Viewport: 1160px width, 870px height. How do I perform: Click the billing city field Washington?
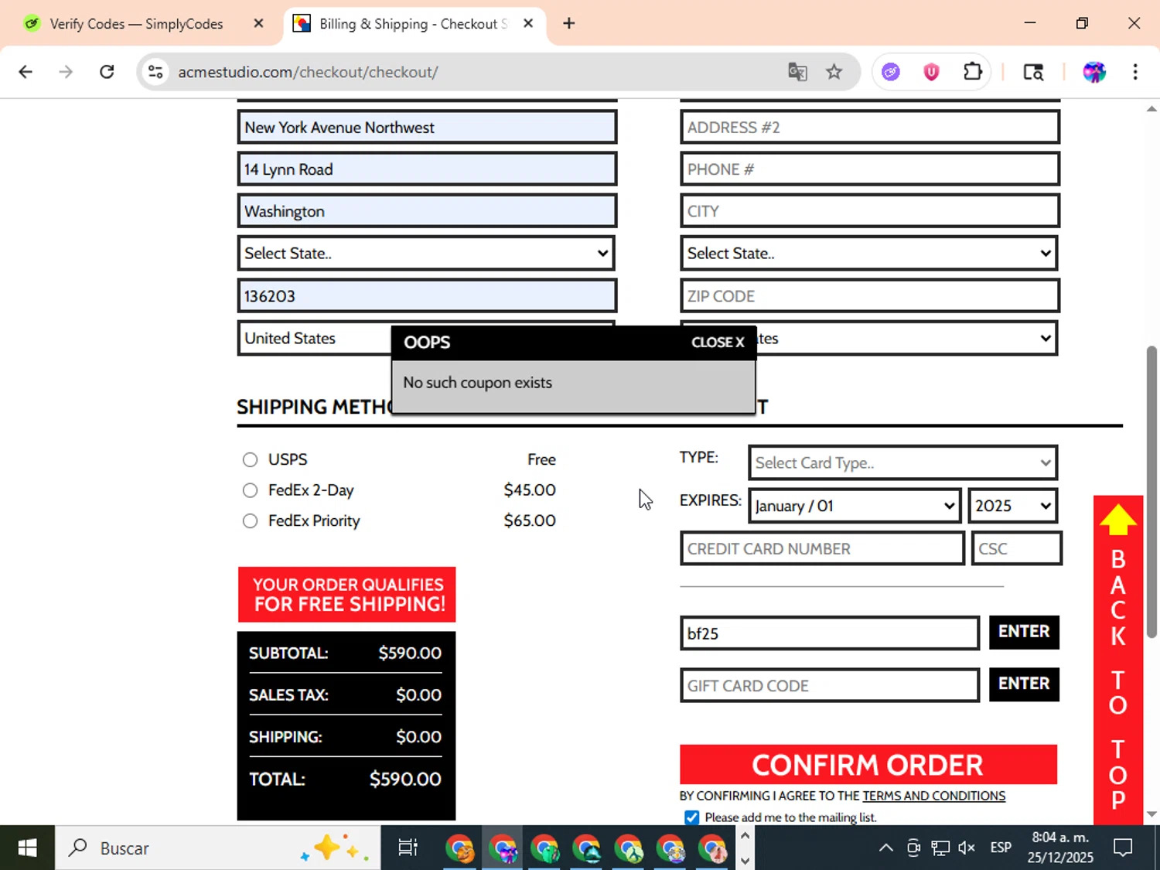pos(427,211)
